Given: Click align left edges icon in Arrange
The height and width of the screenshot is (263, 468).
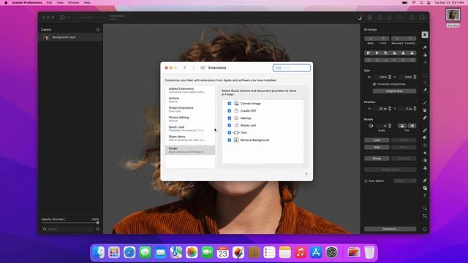Looking at the screenshot, I should (369, 53).
